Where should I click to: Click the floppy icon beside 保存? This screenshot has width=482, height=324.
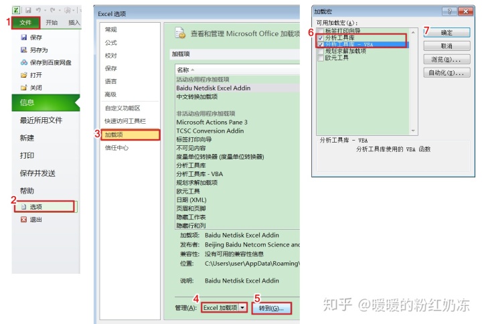(x=24, y=37)
